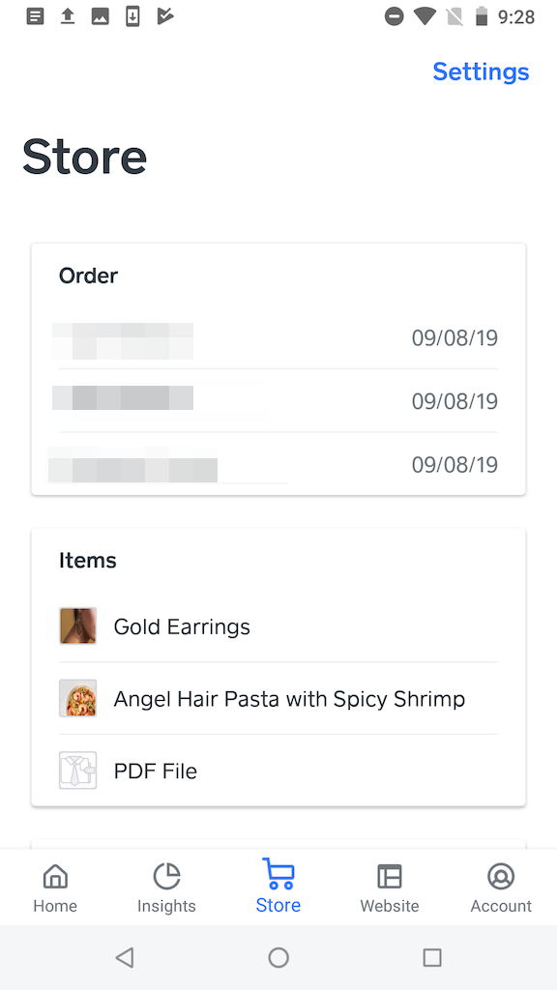Tap the pasta dish thumbnail
557x990 pixels.
[x=78, y=698]
